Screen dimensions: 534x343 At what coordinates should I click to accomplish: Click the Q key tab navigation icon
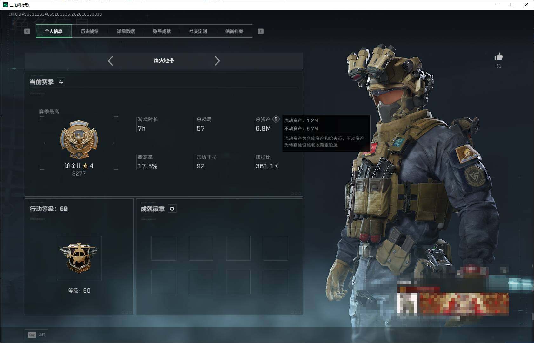[27, 31]
